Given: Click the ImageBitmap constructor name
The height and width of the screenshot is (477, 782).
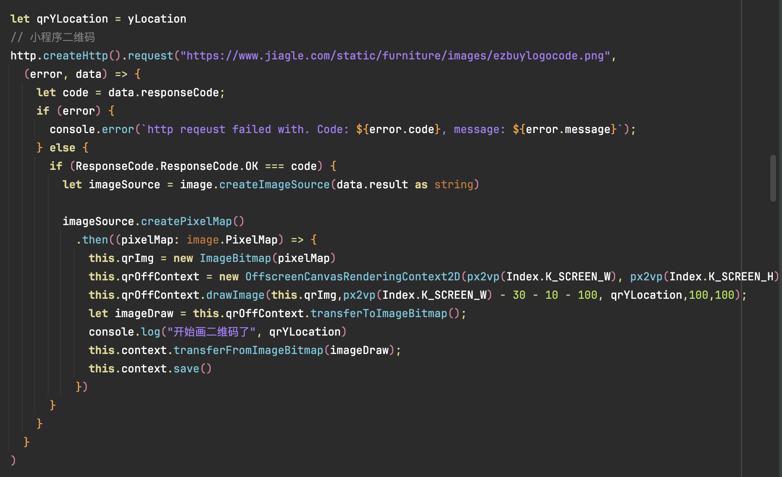Looking at the screenshot, I should (235, 258).
